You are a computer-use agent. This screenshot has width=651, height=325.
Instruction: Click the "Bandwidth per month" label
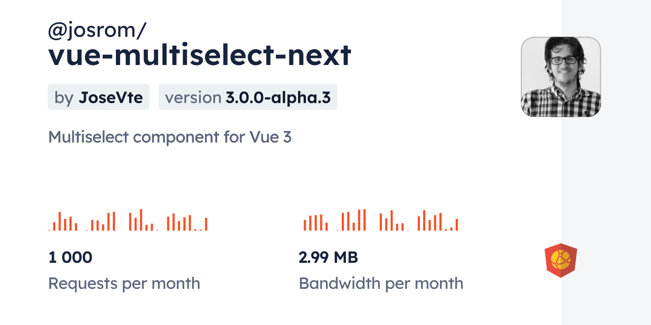[381, 283]
